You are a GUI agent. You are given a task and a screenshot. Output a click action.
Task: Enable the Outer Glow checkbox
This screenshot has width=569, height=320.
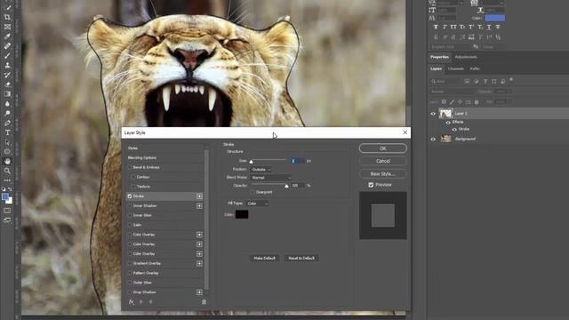[130, 283]
